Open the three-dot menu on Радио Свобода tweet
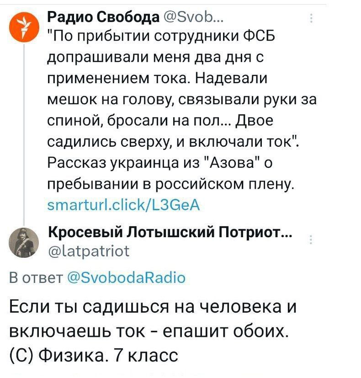This screenshot has width=361, height=378. 312,18
